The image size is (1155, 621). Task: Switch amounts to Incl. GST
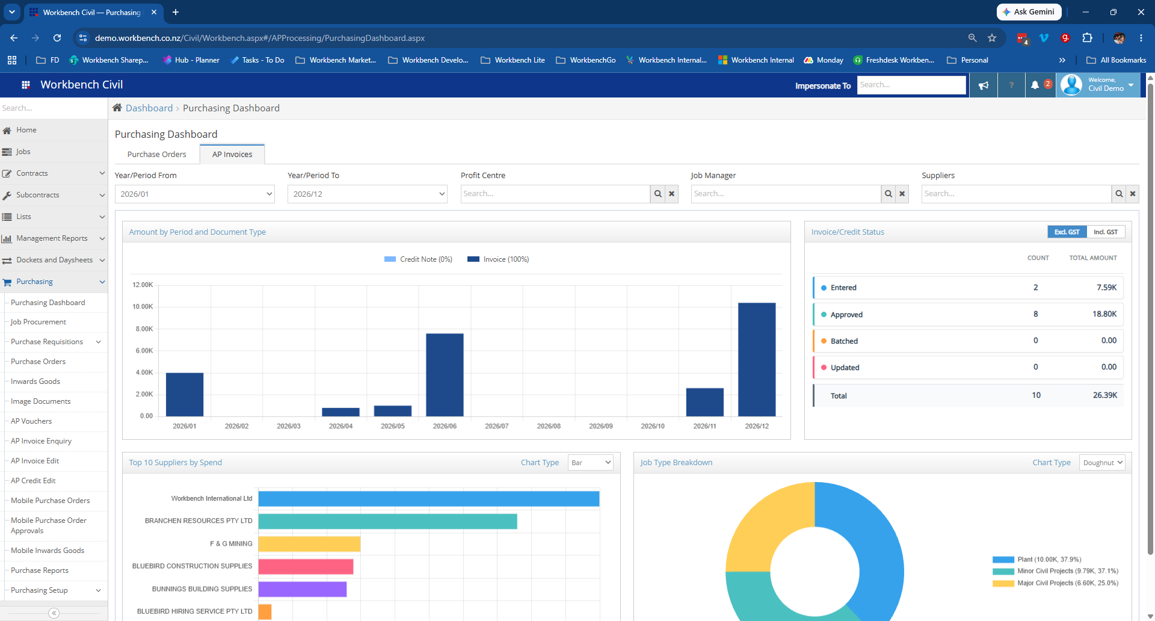coord(1106,232)
